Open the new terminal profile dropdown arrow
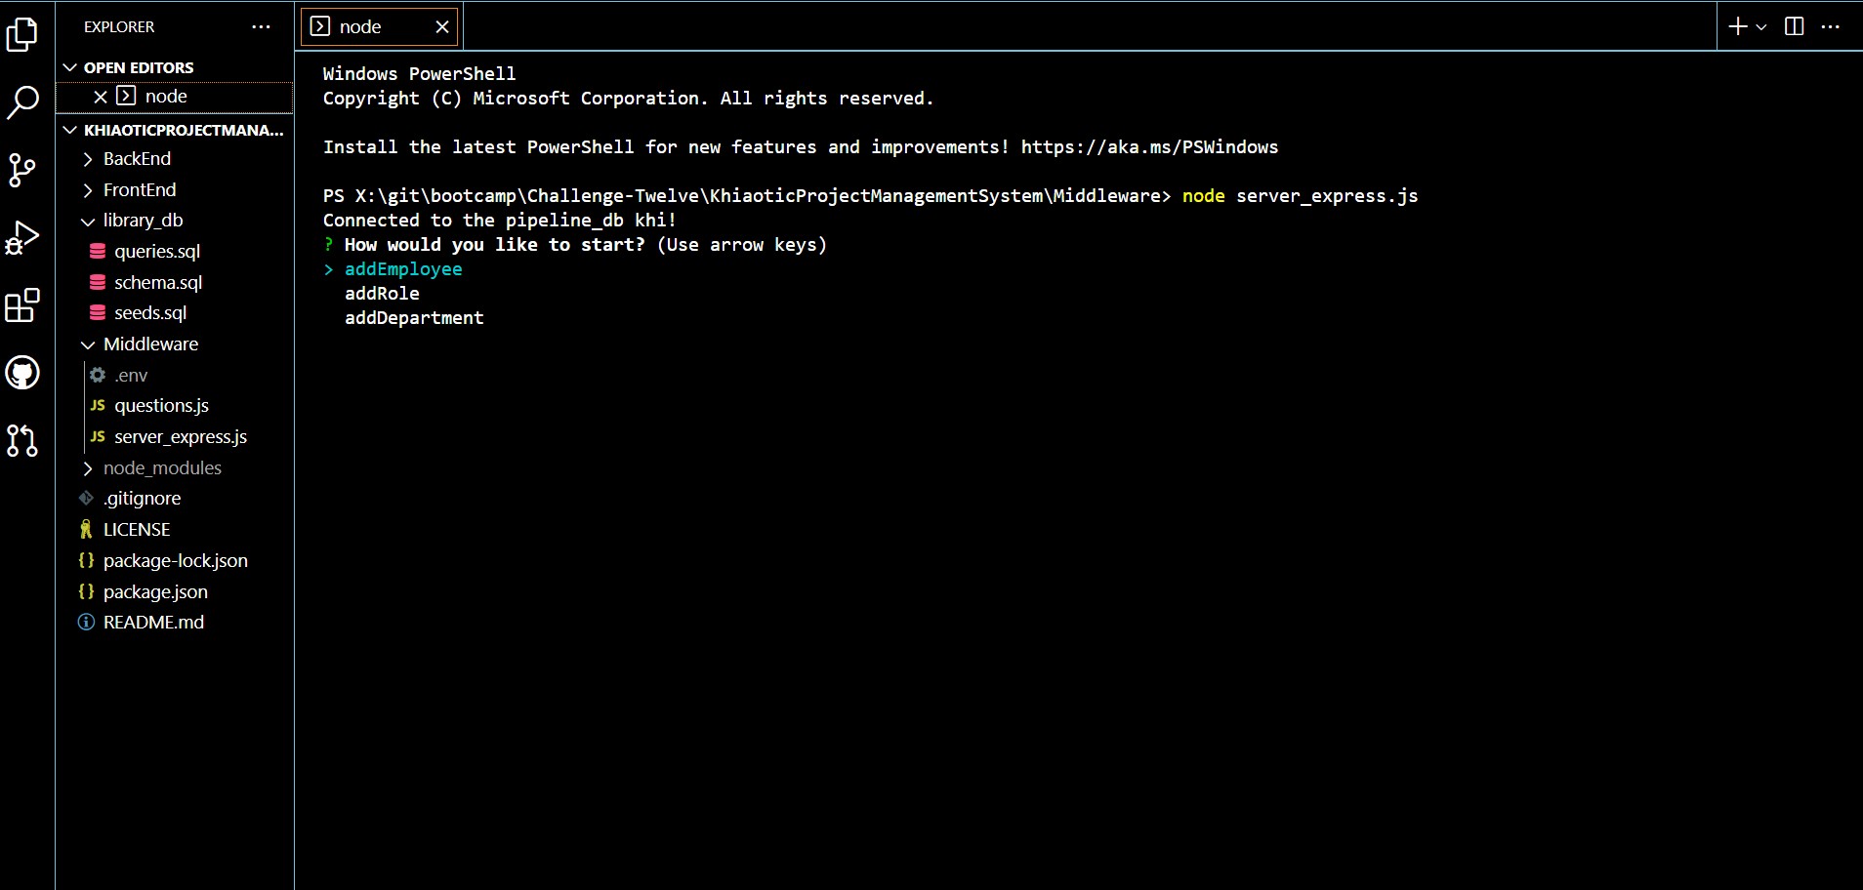 pyautogui.click(x=1761, y=26)
